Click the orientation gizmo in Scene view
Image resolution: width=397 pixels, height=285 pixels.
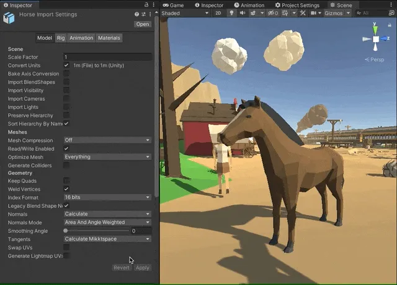375,40
